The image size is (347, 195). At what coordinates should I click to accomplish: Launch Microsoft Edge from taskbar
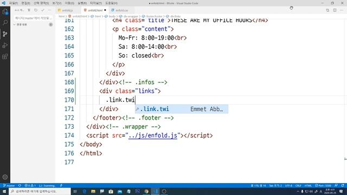(x=85, y=191)
